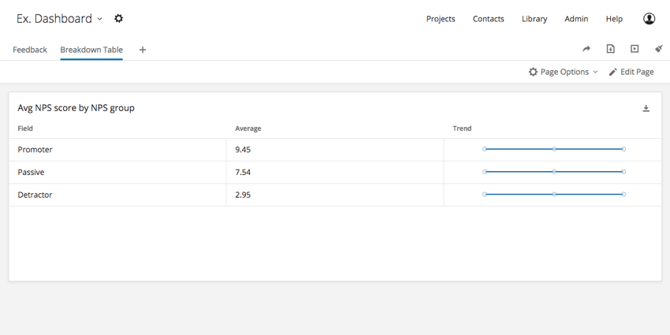This screenshot has width=670, height=335.
Task: Select the Promoter row label
Action: click(x=35, y=150)
